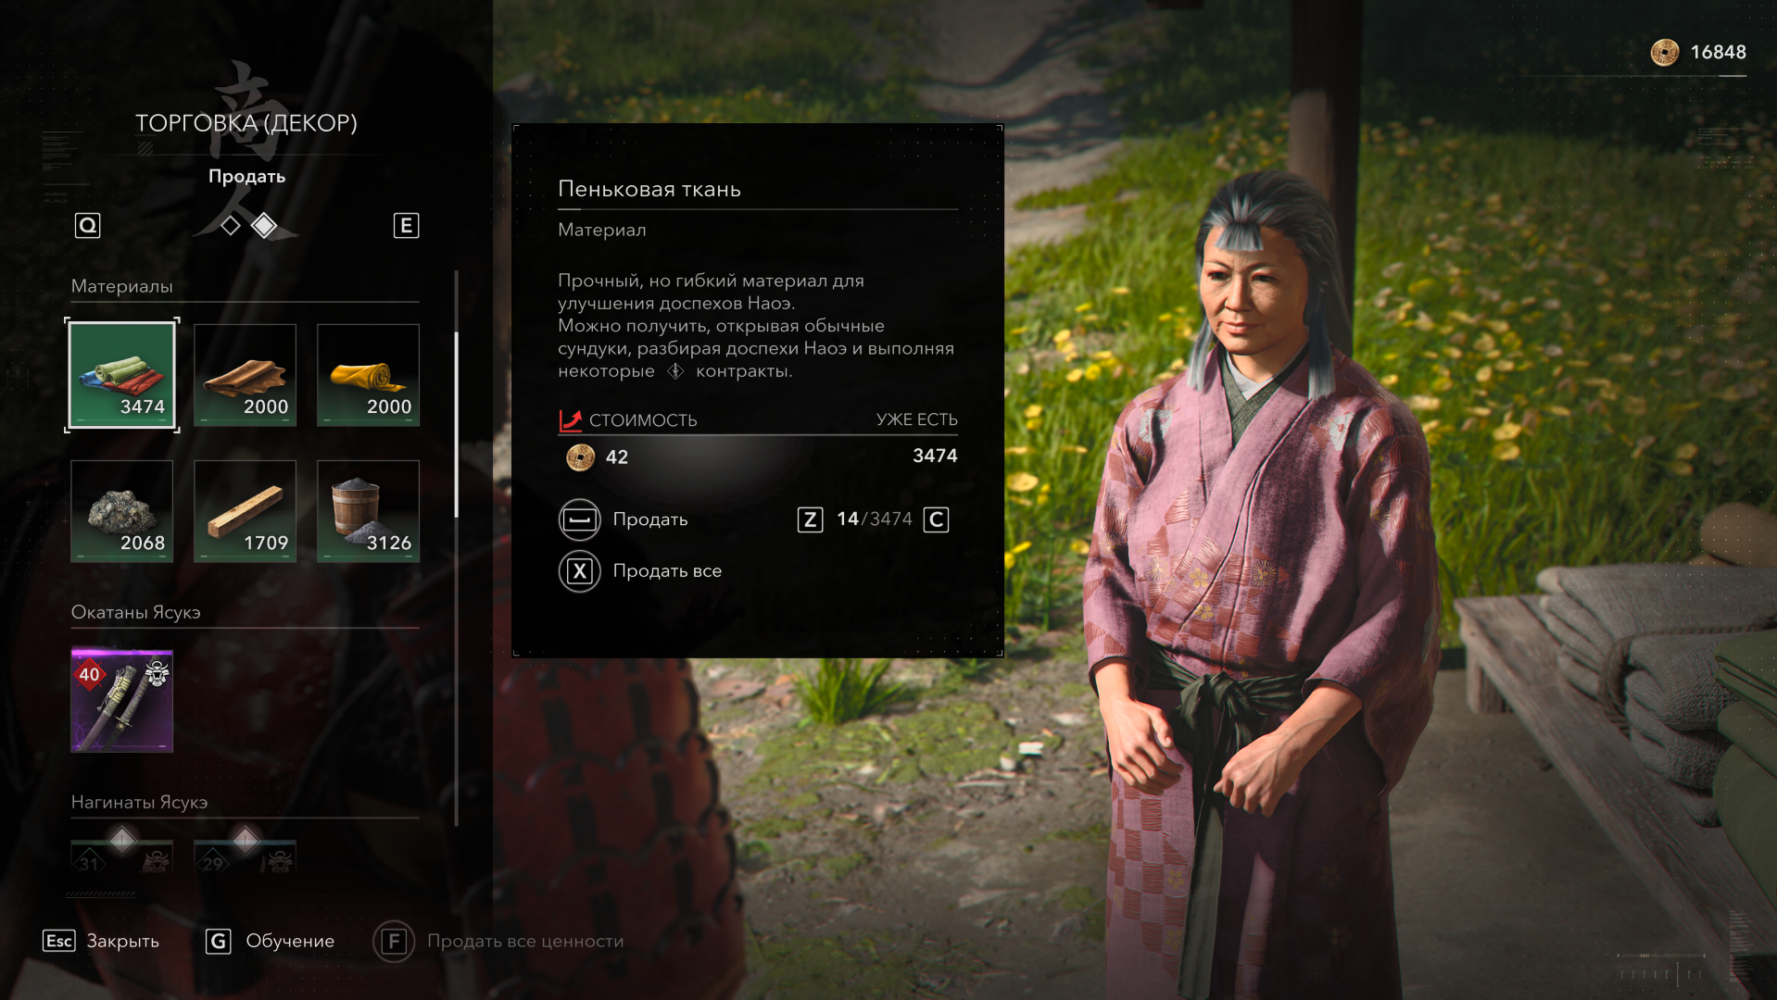Viewport: 1777px width, 1000px height.
Task: Click the coin currency icon top right
Action: (x=1664, y=52)
